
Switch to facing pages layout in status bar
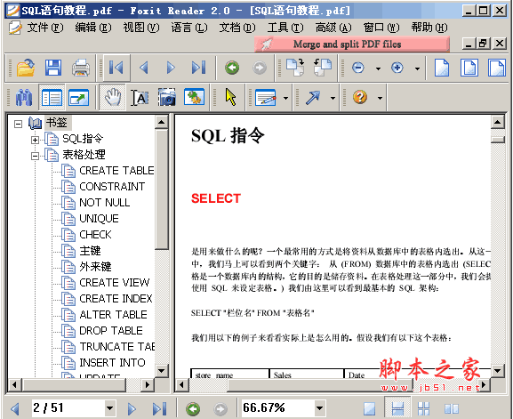click(452, 408)
